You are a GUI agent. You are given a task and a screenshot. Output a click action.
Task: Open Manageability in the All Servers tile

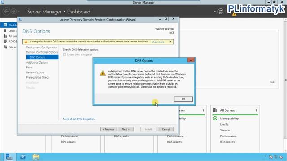(229, 119)
